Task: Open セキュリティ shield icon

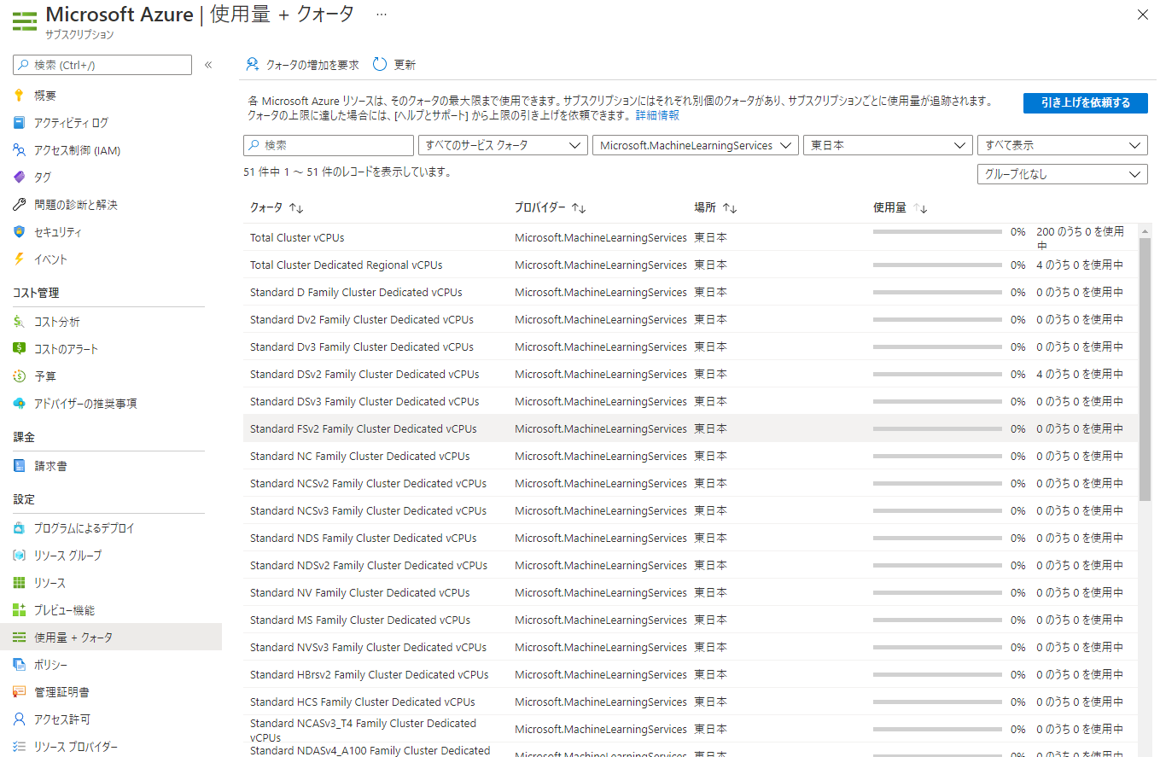Action: coord(19,232)
